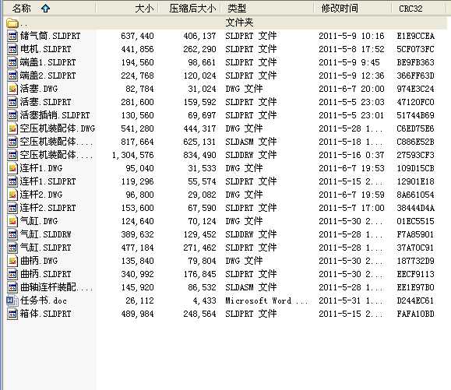The height and width of the screenshot is (390, 451).
Task: Click the 端盖2.SLDPRT file icon
Action: 12,76
